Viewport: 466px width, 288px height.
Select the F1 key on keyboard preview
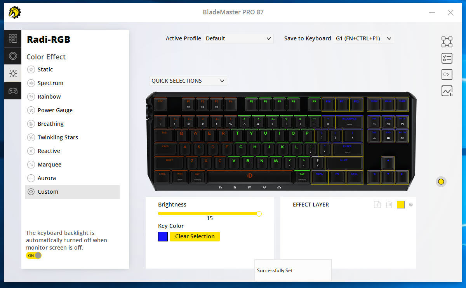(189, 104)
